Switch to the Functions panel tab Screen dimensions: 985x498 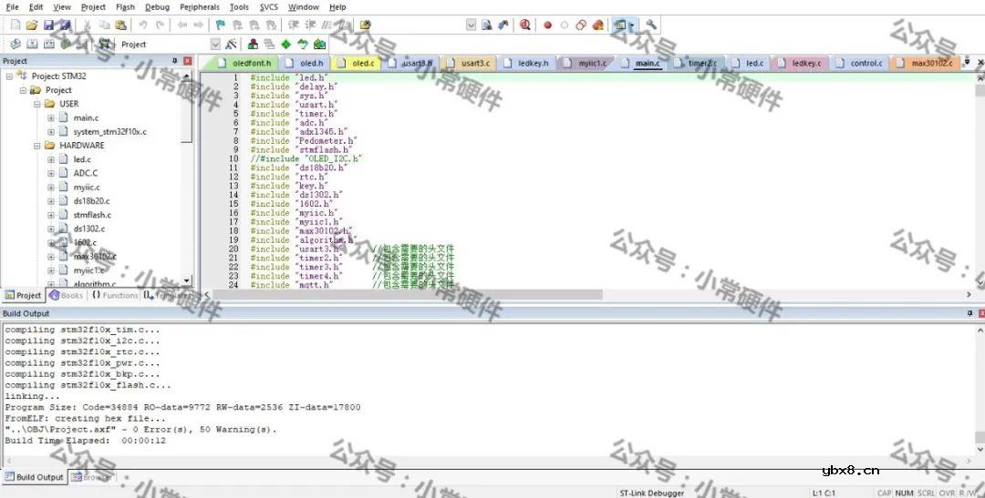(x=115, y=295)
